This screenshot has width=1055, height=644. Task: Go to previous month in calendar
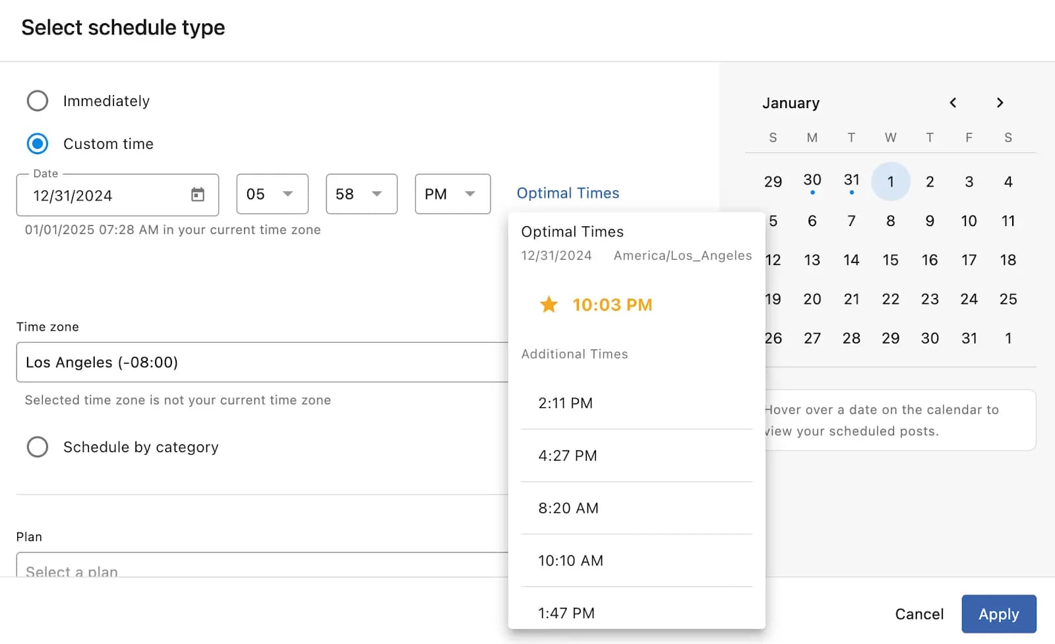(x=953, y=103)
